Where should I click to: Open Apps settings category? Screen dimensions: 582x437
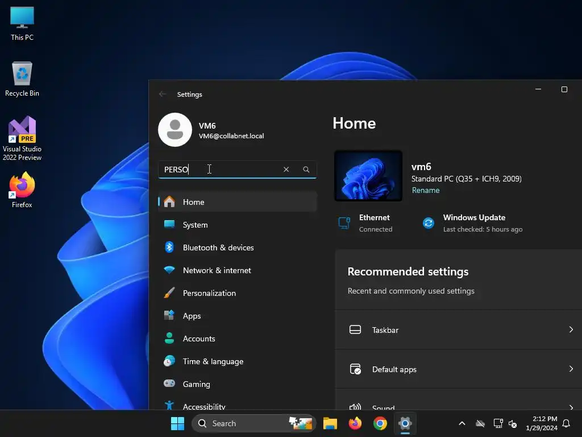point(237,316)
